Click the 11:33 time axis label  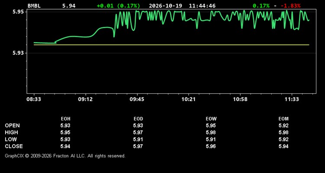click(x=292, y=99)
